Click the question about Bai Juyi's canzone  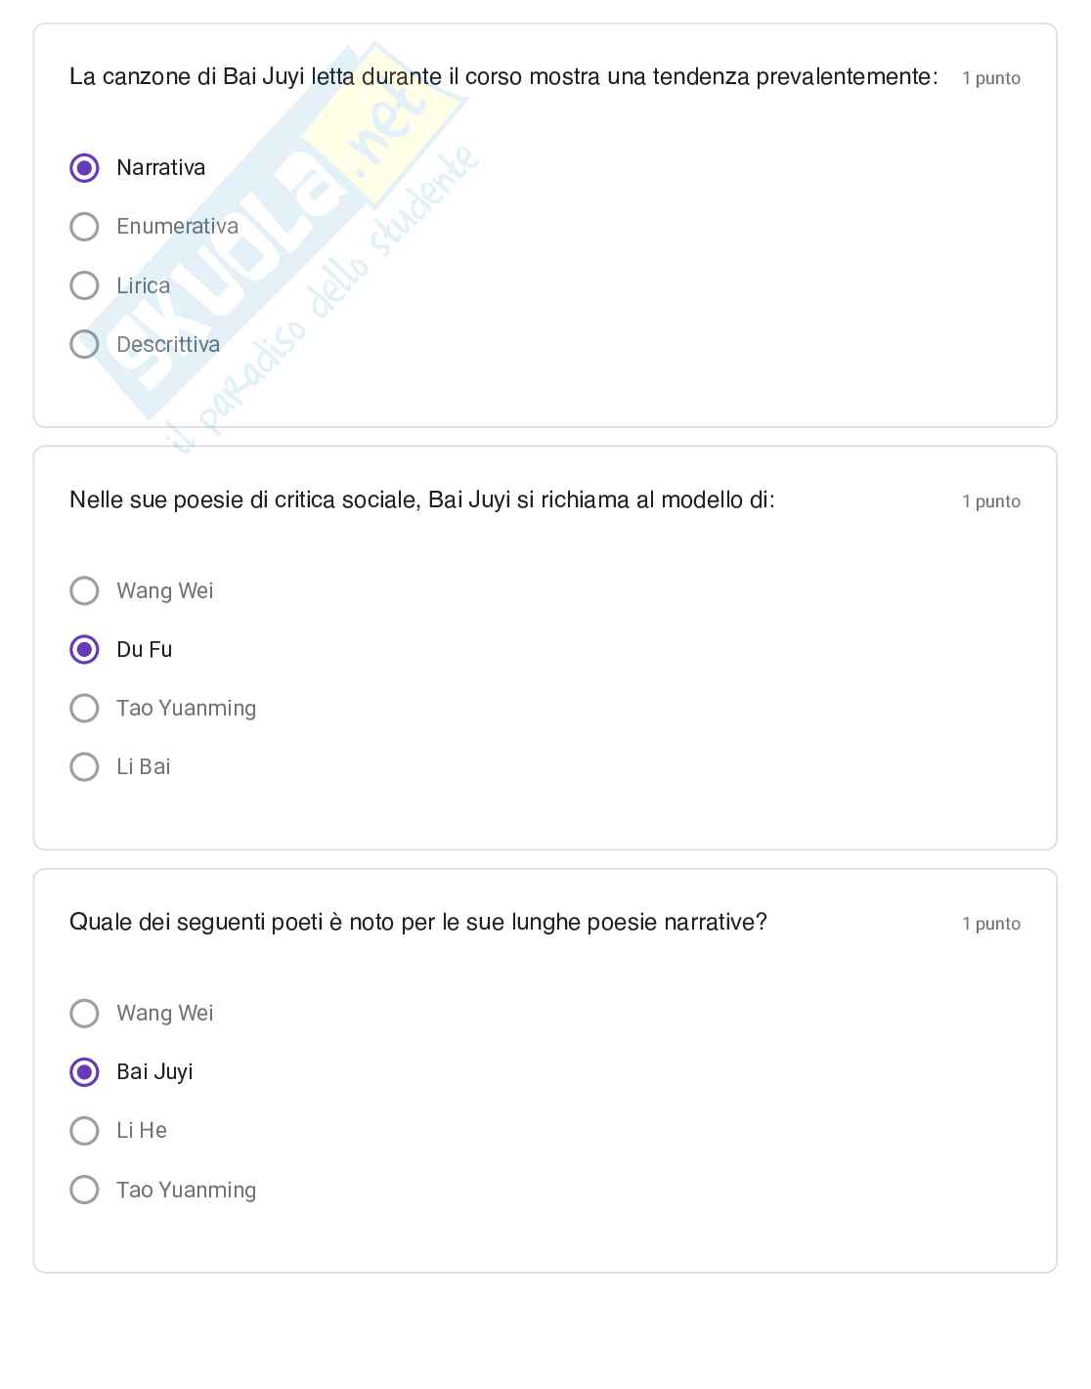[x=503, y=77]
